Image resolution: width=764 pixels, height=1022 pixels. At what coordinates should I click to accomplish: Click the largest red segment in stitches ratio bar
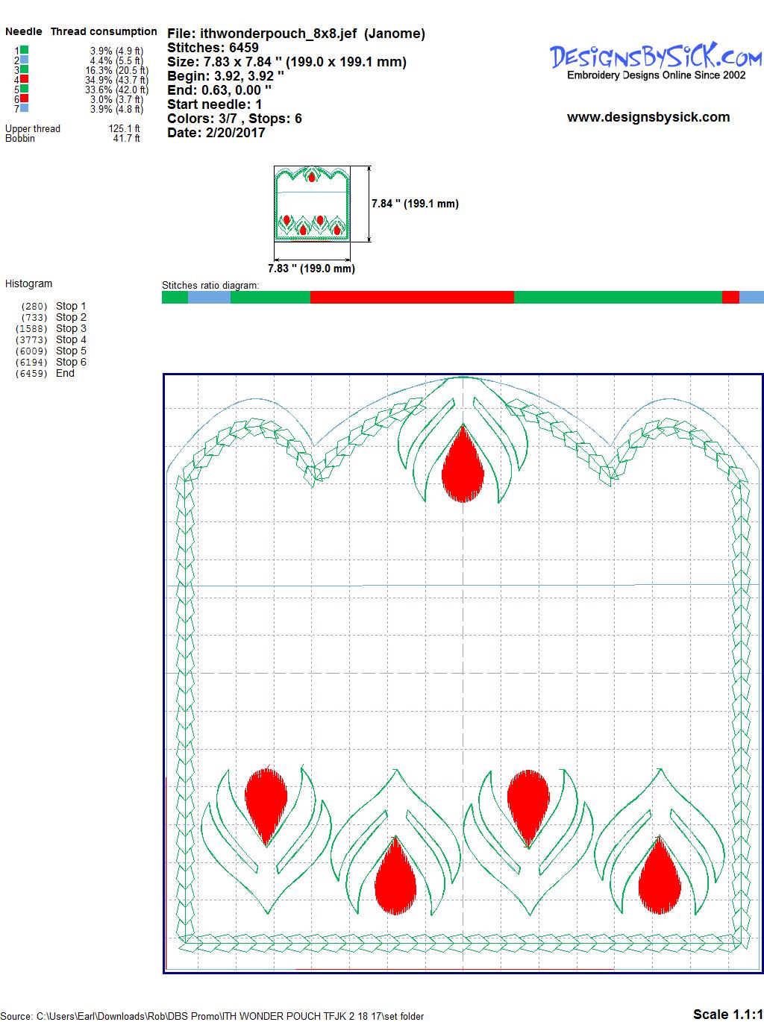click(x=412, y=298)
